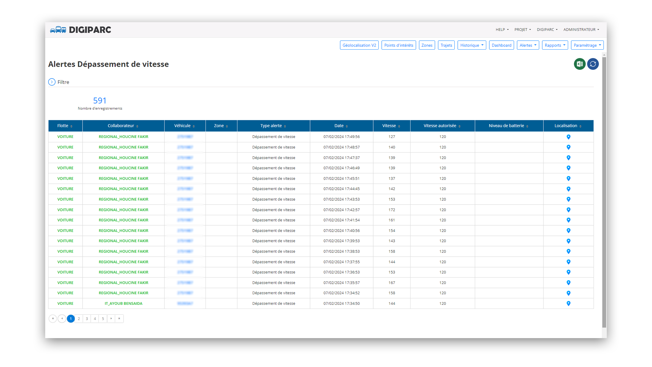Jump to last page of results
The height and width of the screenshot is (367, 652).
[x=119, y=318]
